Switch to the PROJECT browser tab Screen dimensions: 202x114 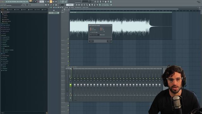point(10,9)
